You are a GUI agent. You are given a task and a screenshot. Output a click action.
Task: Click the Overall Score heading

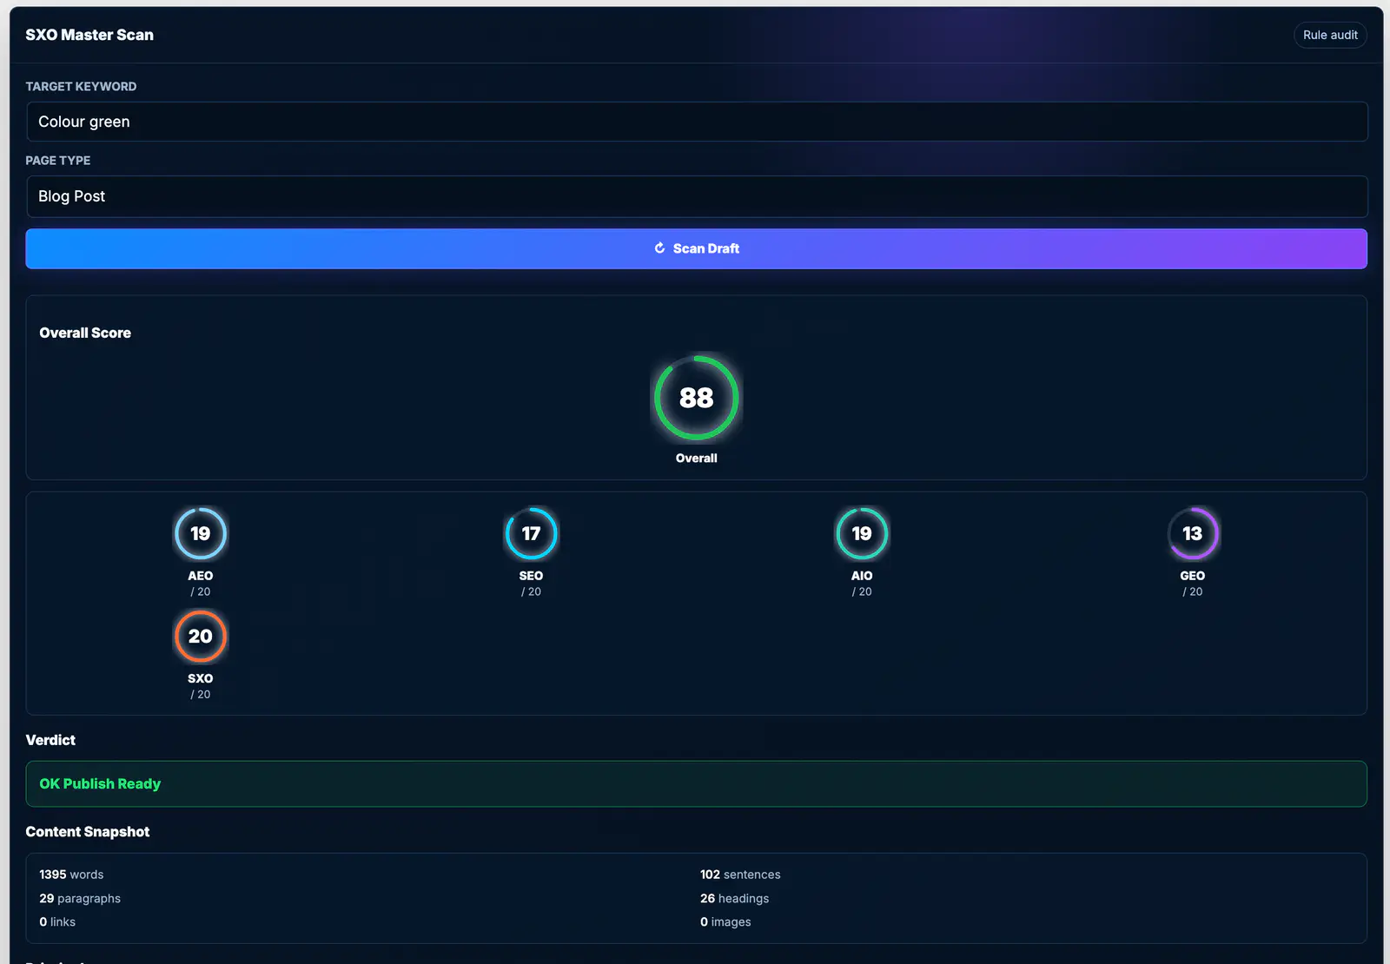(85, 333)
